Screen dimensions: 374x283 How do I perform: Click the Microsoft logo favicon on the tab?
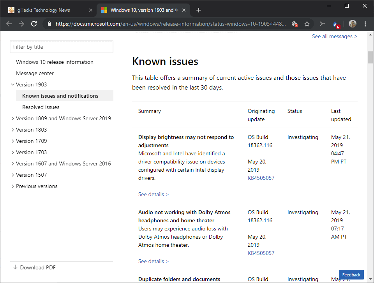pyautogui.click(x=104, y=10)
